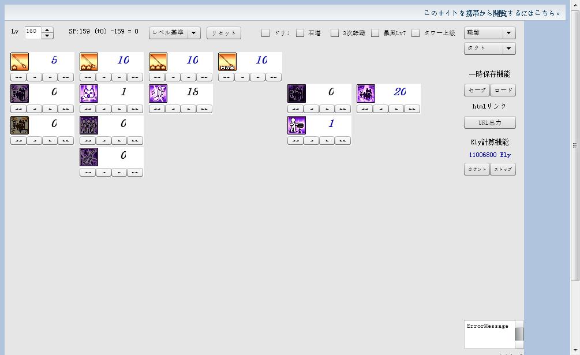Image resolution: width=580 pixels, height=355 pixels.
Task: Click the リセット button
Action: [x=224, y=32]
